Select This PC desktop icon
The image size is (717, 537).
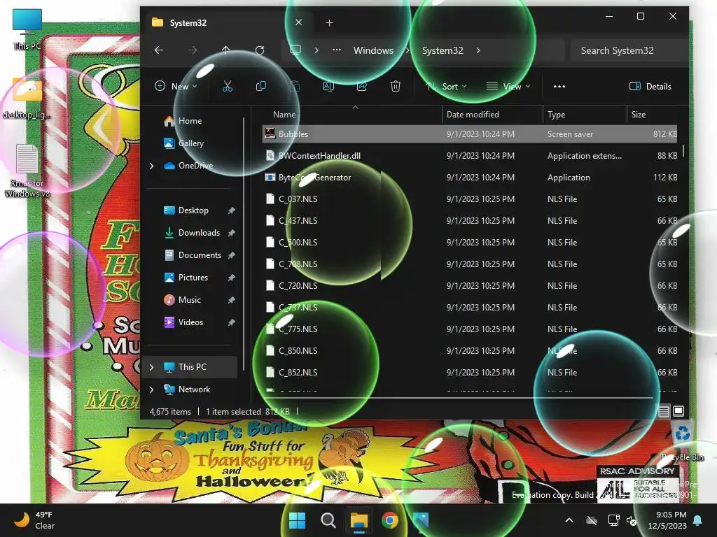click(x=27, y=30)
